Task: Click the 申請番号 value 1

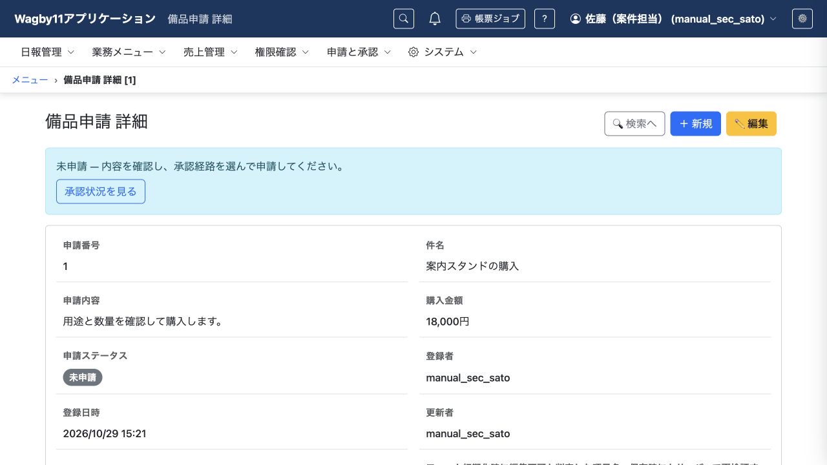Action: [x=65, y=266]
